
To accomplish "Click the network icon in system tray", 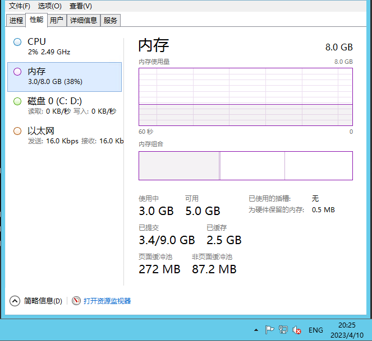I will coord(283,330).
